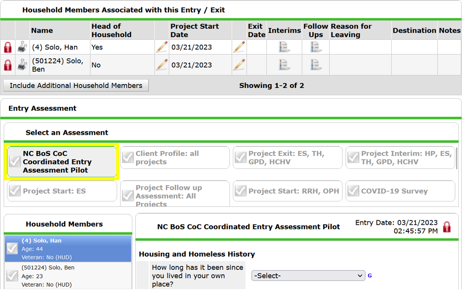462x290 pixels.
Task: Toggle the checkbox beside household member Solo, Ben
Action: (12, 275)
